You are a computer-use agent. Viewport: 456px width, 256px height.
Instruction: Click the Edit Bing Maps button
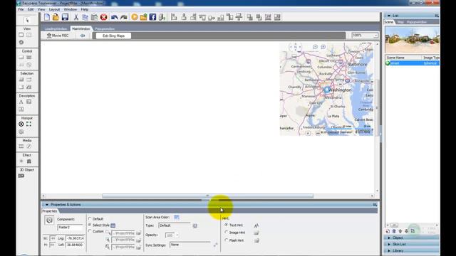tap(113, 36)
